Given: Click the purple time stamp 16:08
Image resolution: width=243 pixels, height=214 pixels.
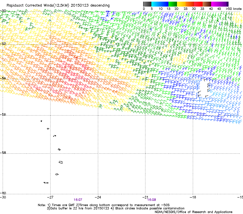Looking at the screenshot, I should point(152,200).
